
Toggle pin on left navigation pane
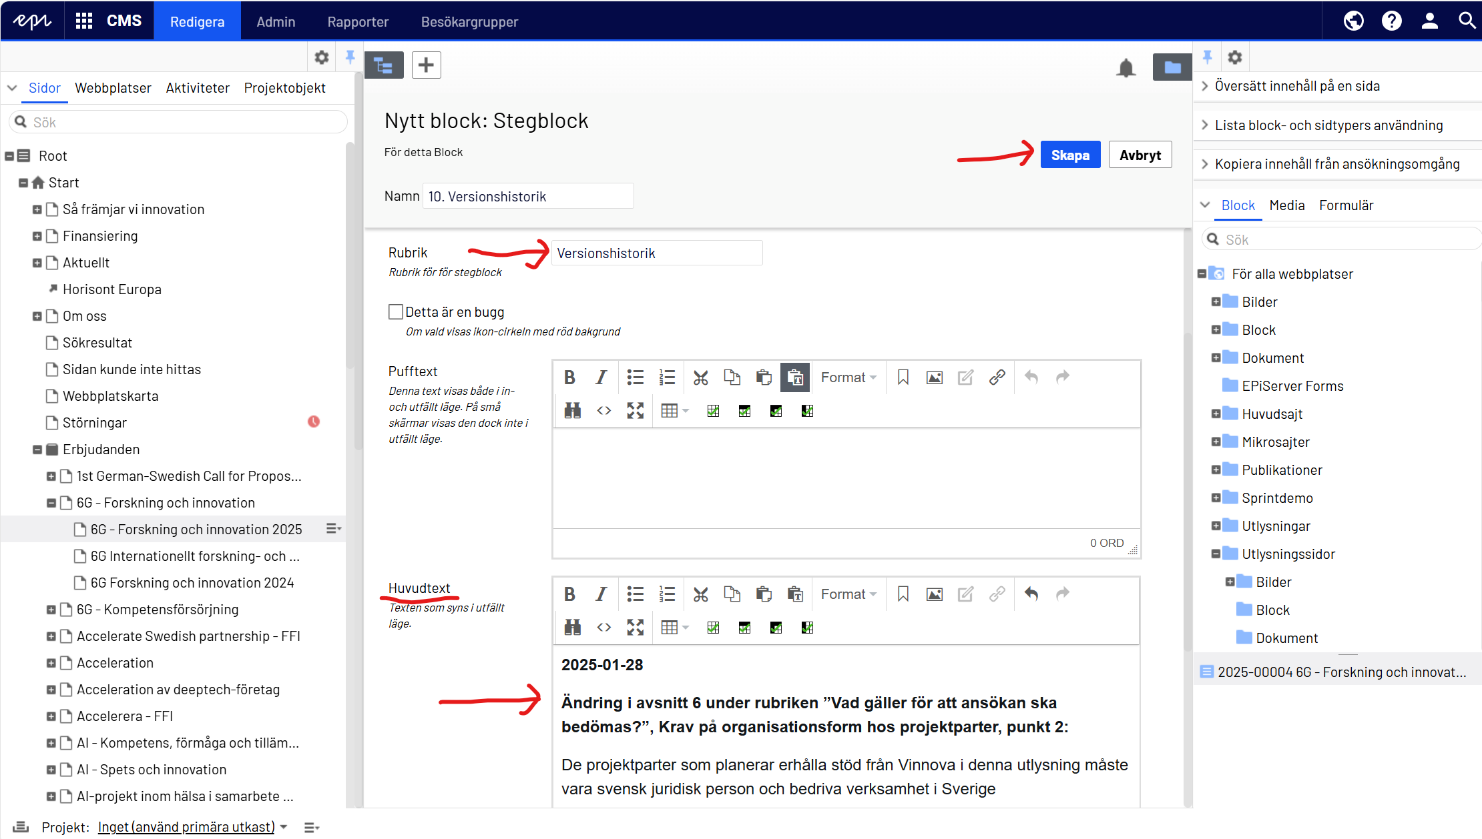click(x=350, y=57)
